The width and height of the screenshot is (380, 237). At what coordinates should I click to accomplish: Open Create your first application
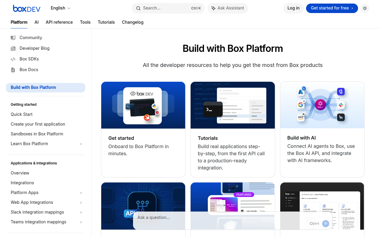(x=38, y=124)
